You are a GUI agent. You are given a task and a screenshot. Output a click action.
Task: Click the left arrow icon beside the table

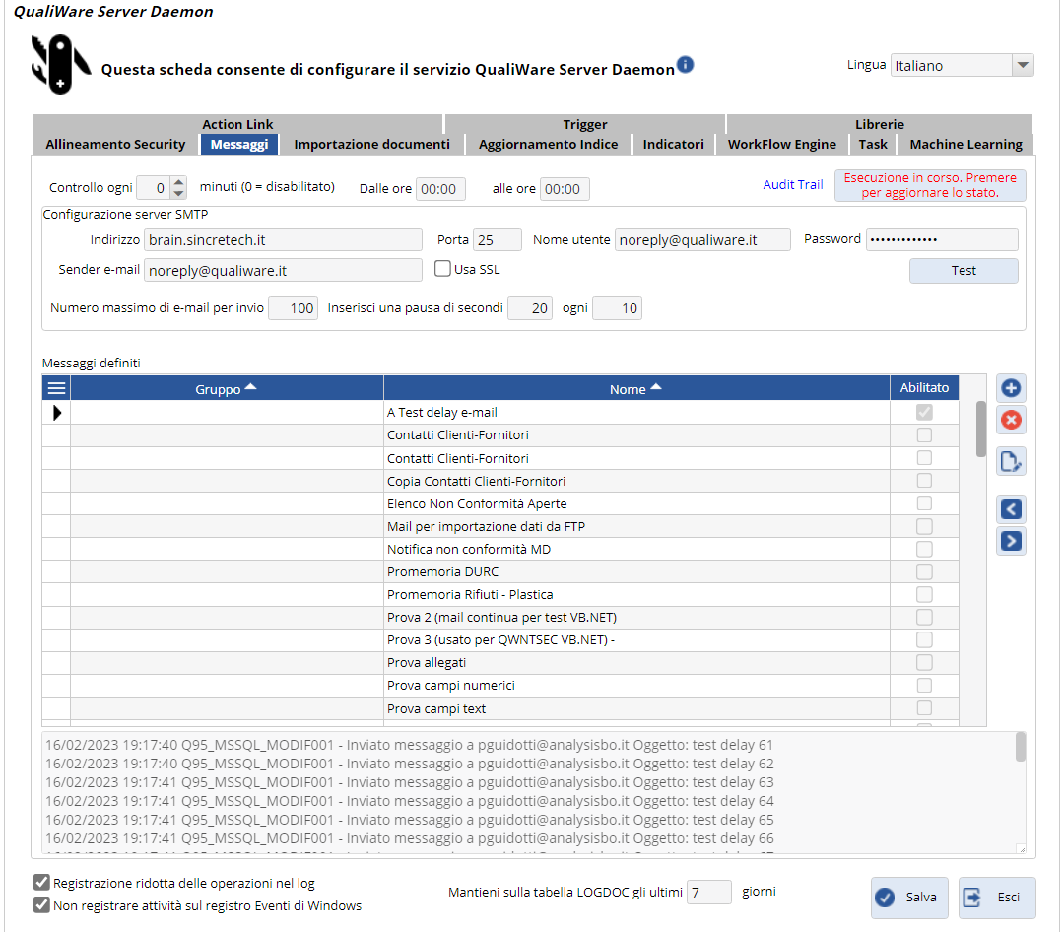coord(1011,509)
